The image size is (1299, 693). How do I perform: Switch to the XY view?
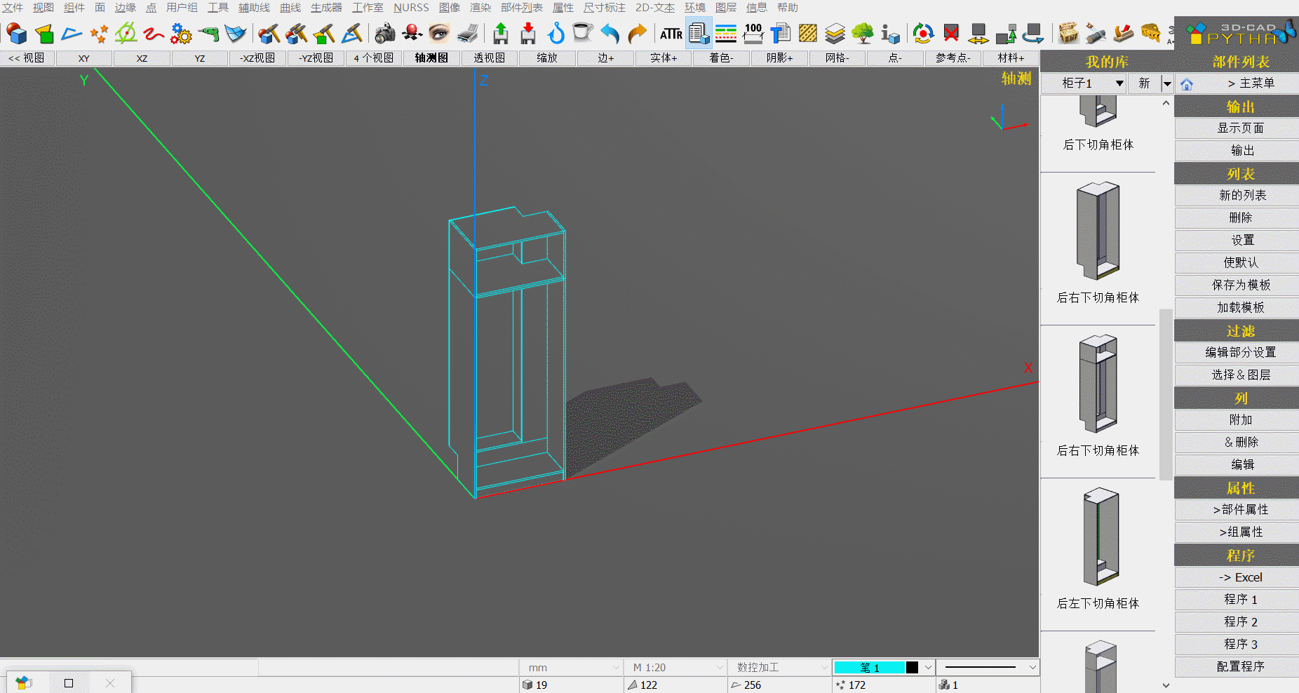pos(84,58)
